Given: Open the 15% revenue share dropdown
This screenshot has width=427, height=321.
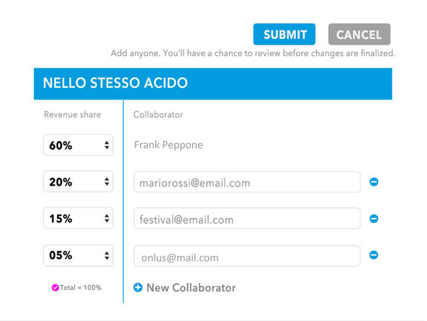Looking at the screenshot, I should (x=78, y=218).
